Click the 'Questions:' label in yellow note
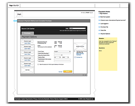Viewport: 135px width, 106px height. 102,48
